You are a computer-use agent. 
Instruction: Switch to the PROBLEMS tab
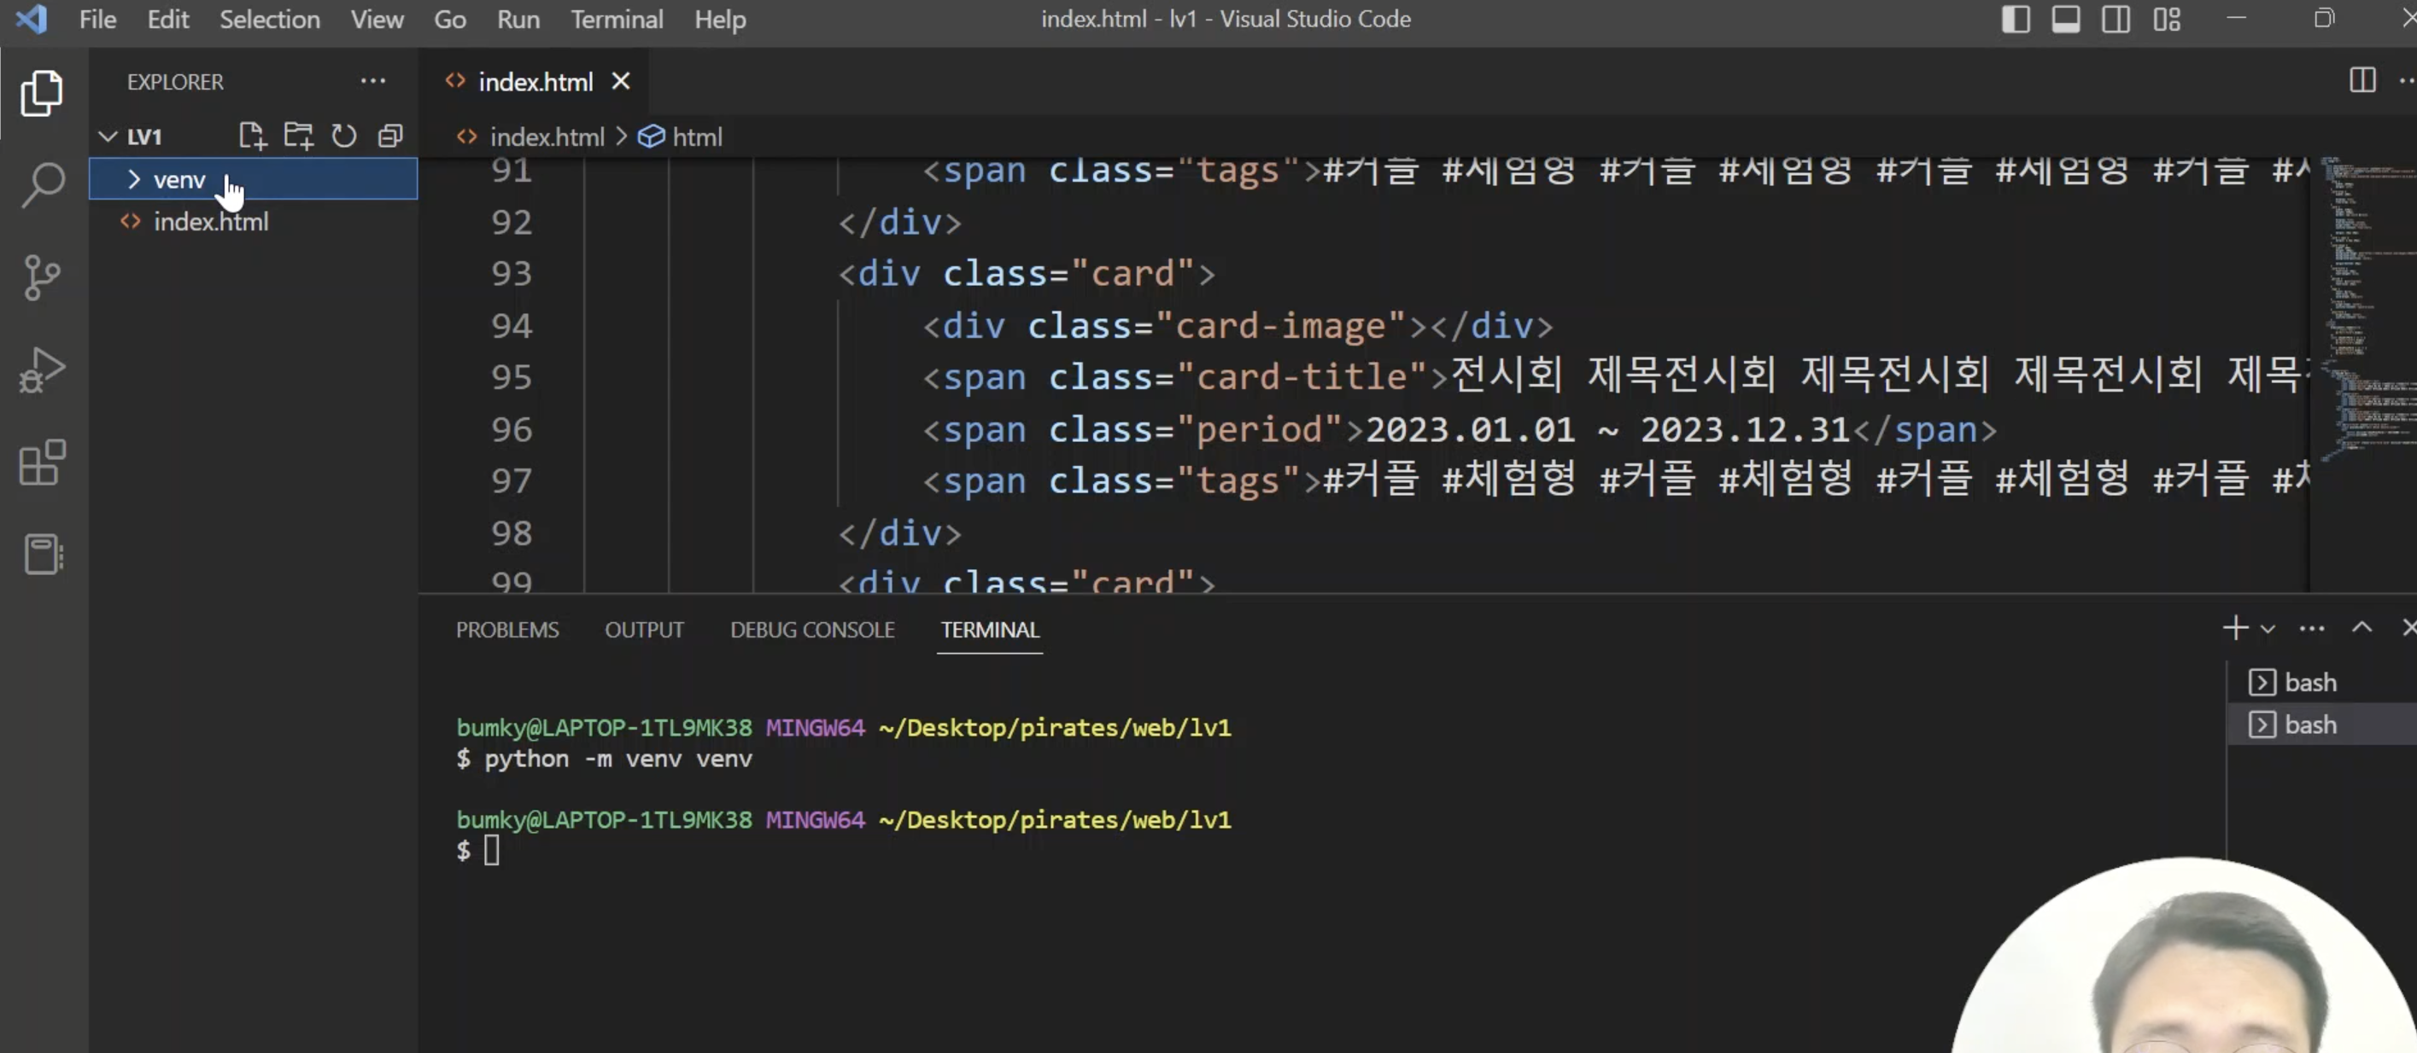pos(506,629)
